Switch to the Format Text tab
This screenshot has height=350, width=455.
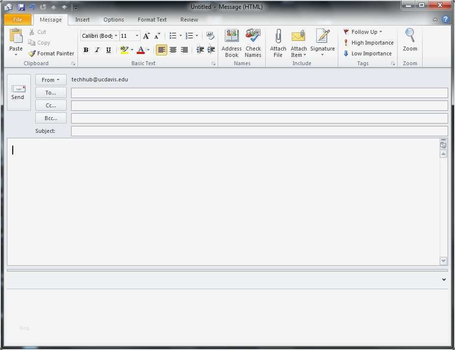[x=152, y=20]
